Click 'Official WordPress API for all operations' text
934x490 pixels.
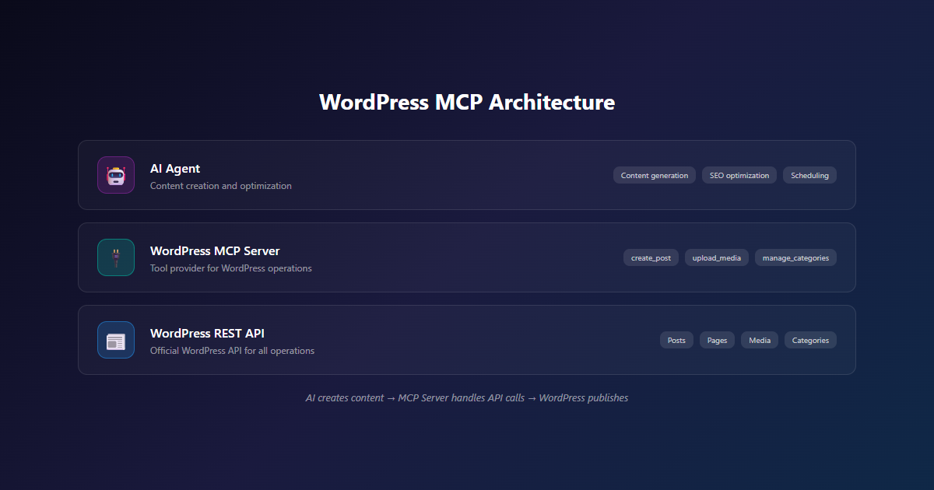coord(232,351)
